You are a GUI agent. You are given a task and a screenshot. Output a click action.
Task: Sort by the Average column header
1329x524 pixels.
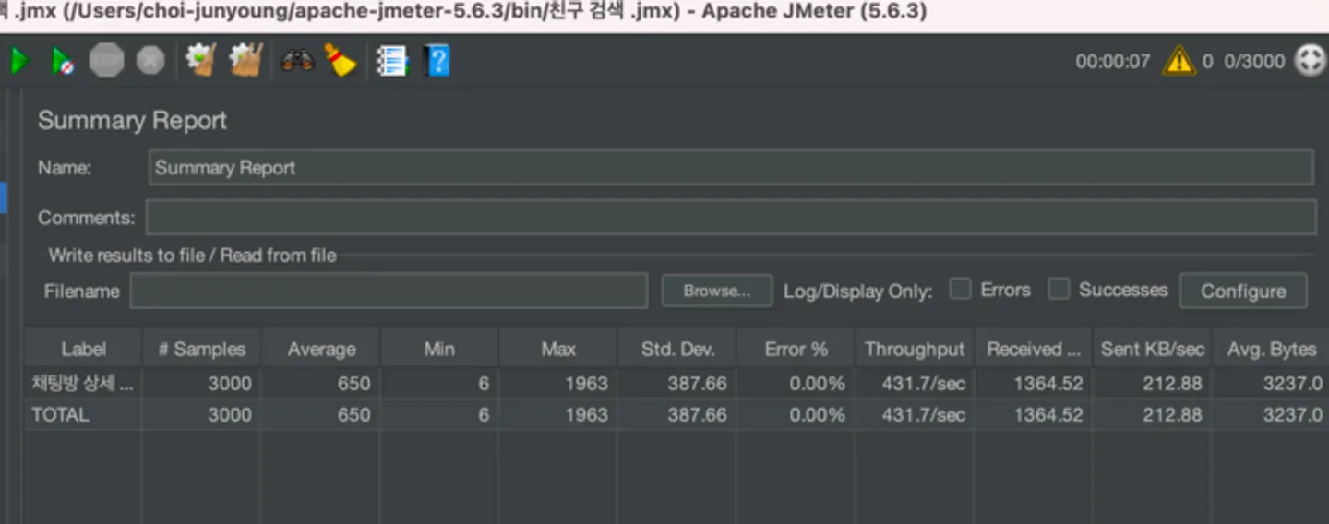321,350
